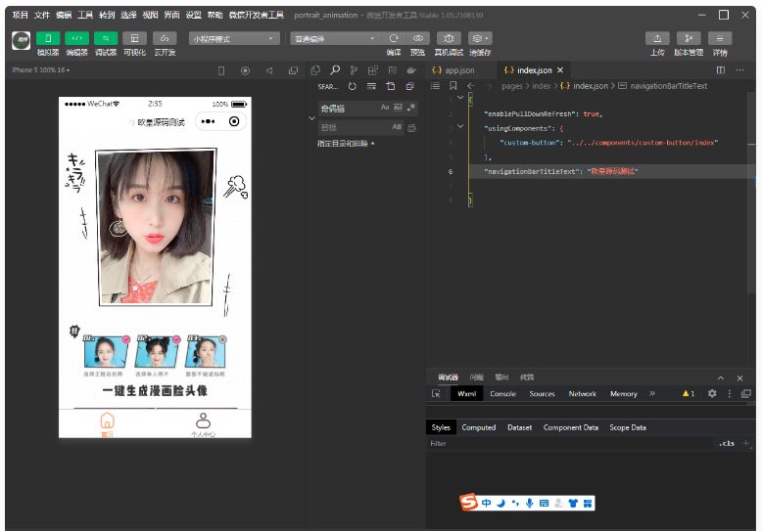Fold the root JSON object chevron
The image size is (762, 531).
460,98
